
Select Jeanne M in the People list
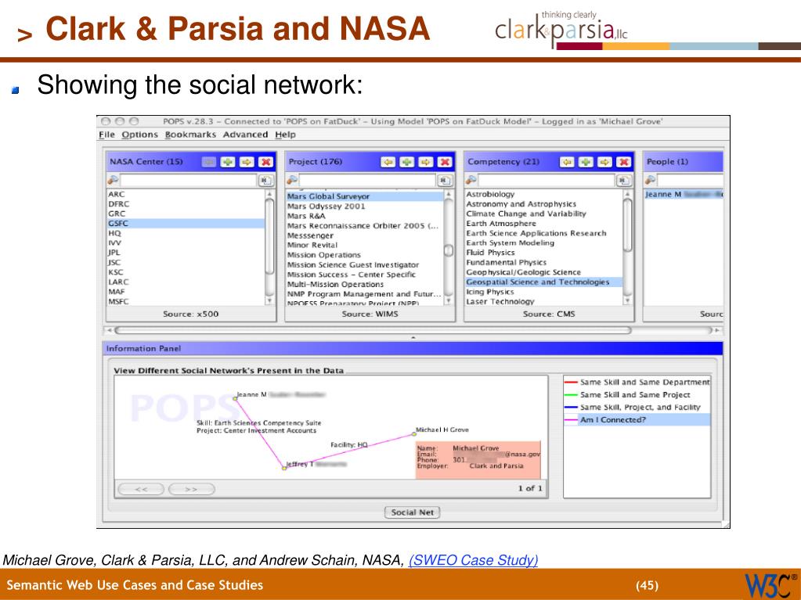pos(684,194)
